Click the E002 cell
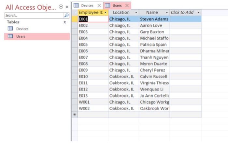This screenshot has width=228, height=144. click(x=93, y=26)
